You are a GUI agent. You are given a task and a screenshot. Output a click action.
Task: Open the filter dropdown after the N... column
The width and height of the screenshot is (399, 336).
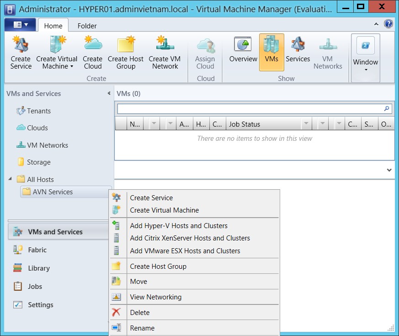pyautogui.click(x=154, y=123)
